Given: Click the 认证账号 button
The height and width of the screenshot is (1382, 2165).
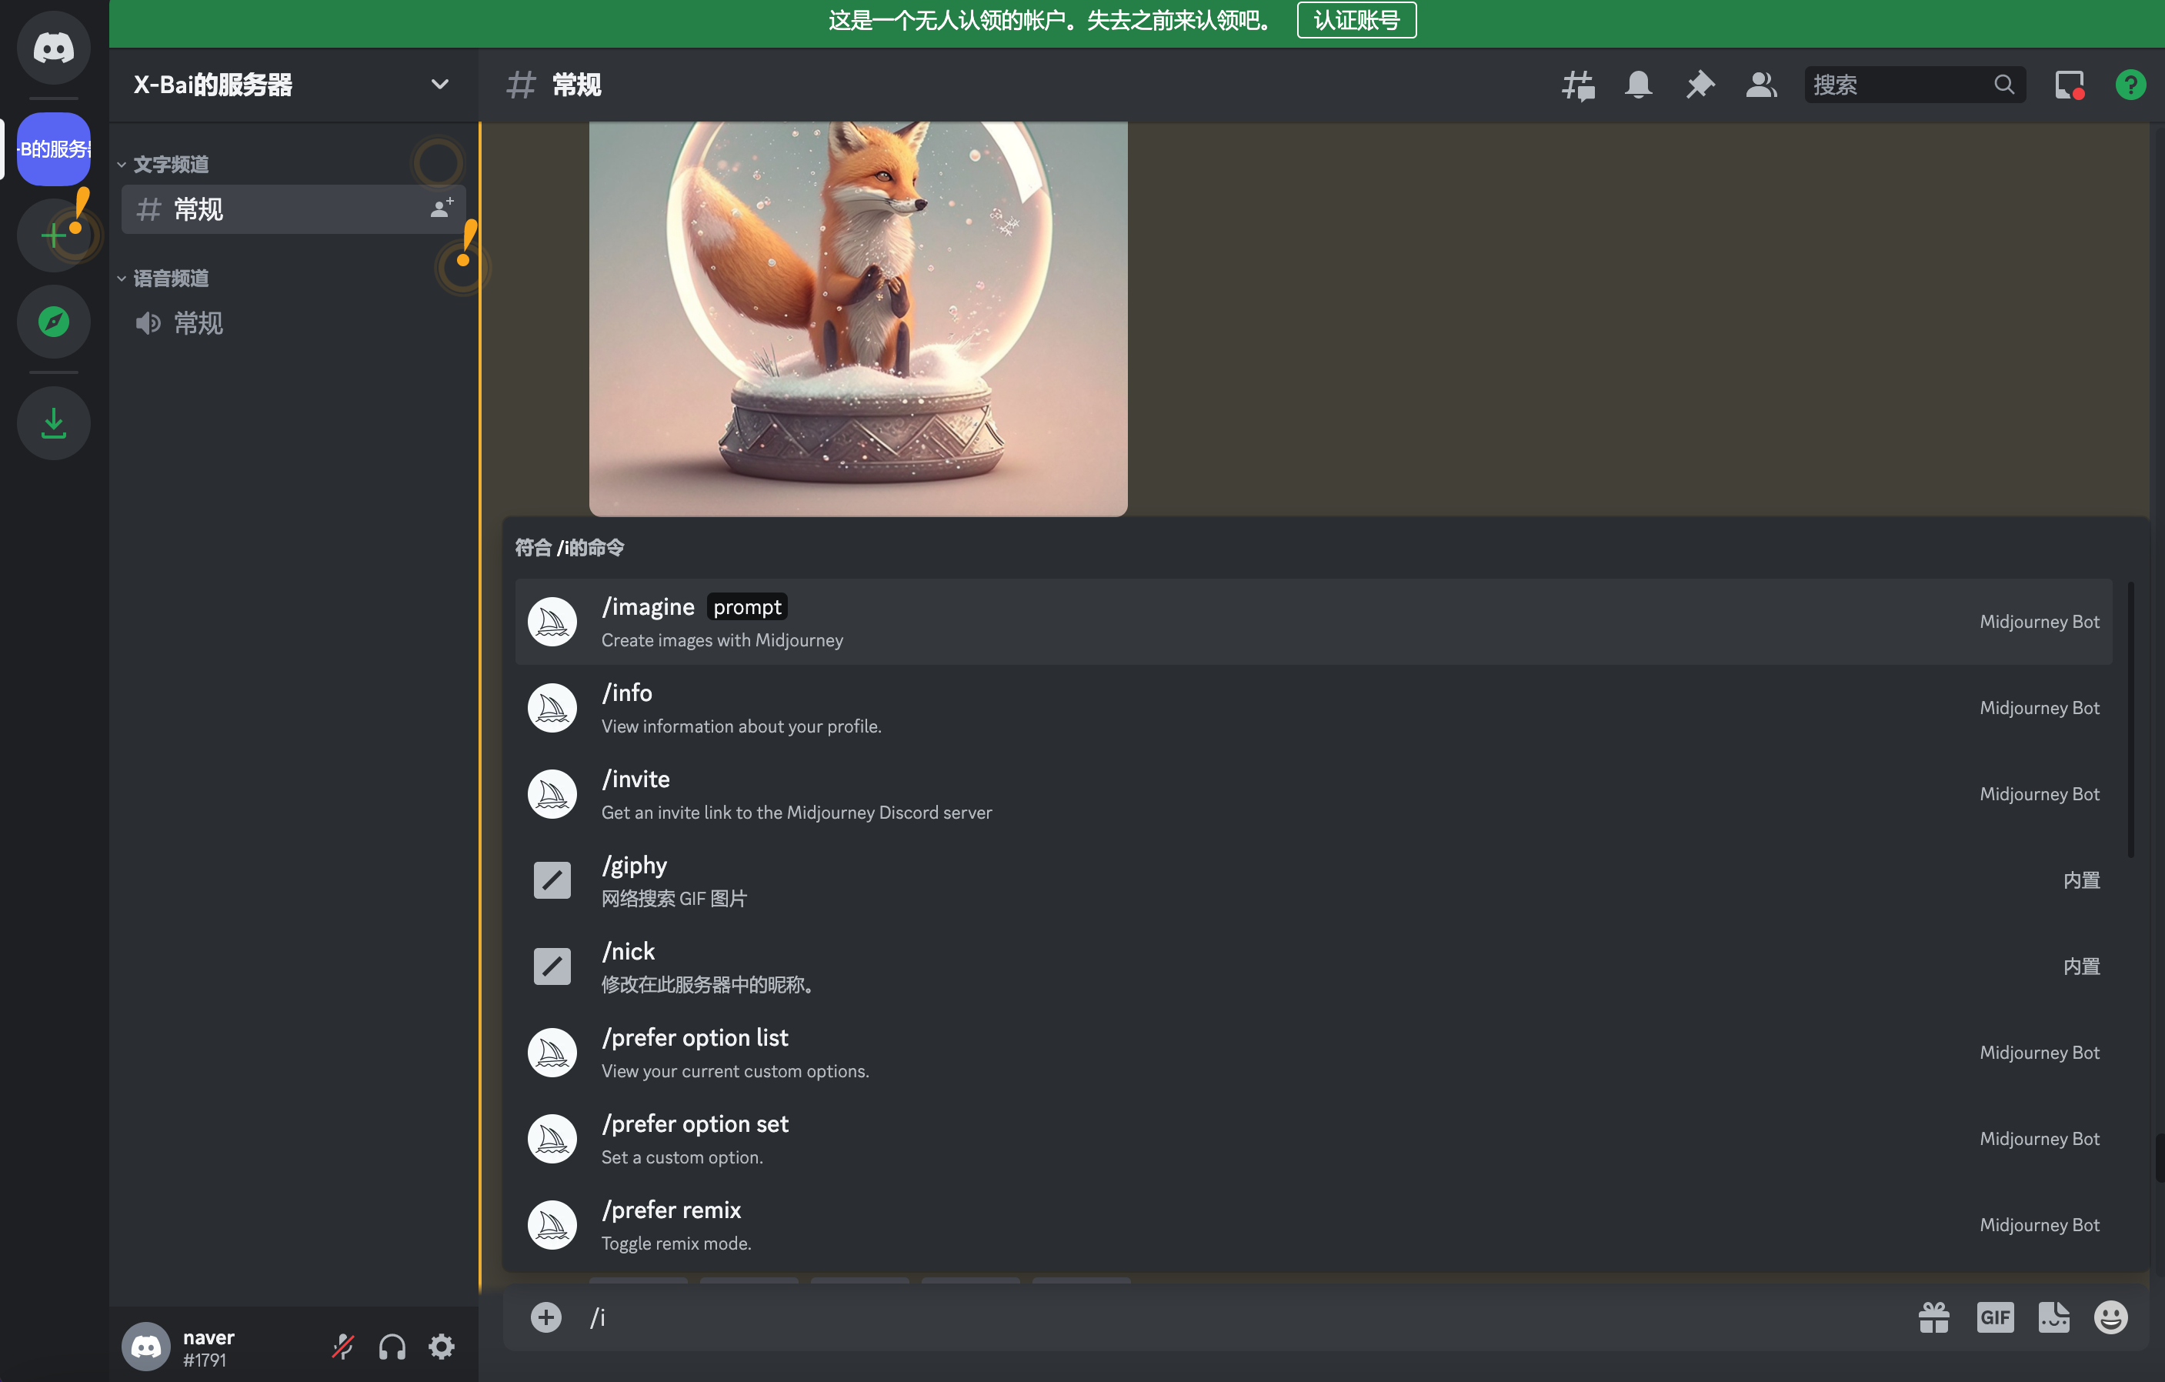Looking at the screenshot, I should click(x=1356, y=20).
